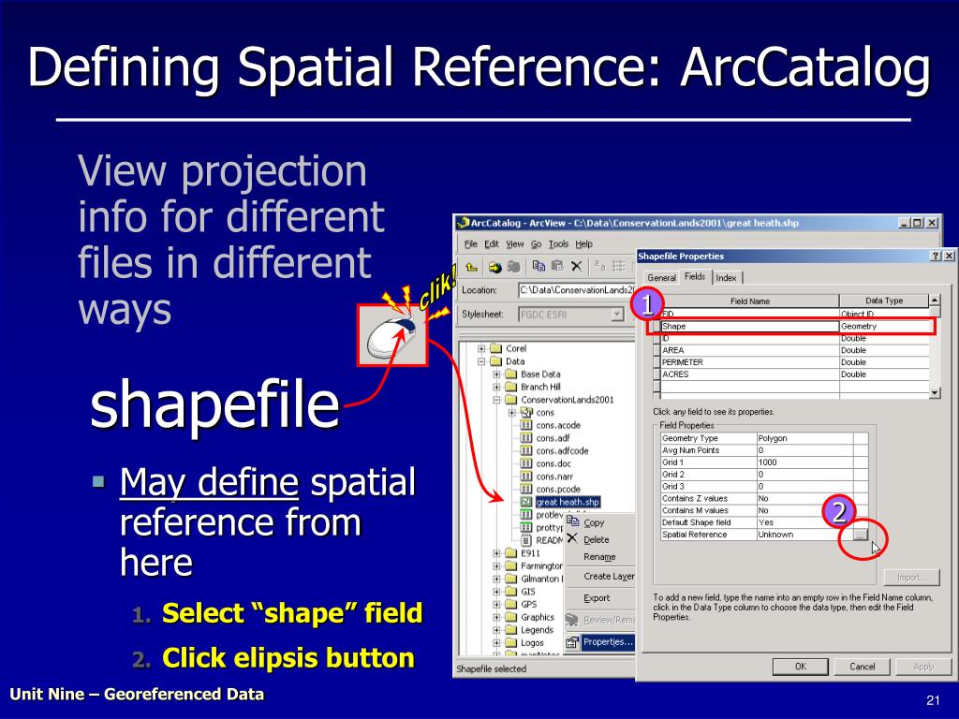Expand the GPS folder node
This screenshot has width=959, height=719.
pyautogui.click(x=496, y=605)
